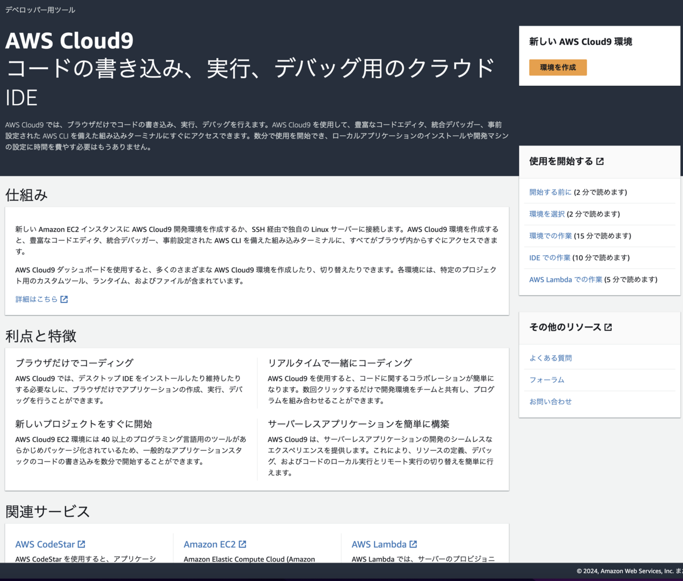683x581 pixels.
Task: Click the 利点と特徴 section heading
Action: [41, 336]
